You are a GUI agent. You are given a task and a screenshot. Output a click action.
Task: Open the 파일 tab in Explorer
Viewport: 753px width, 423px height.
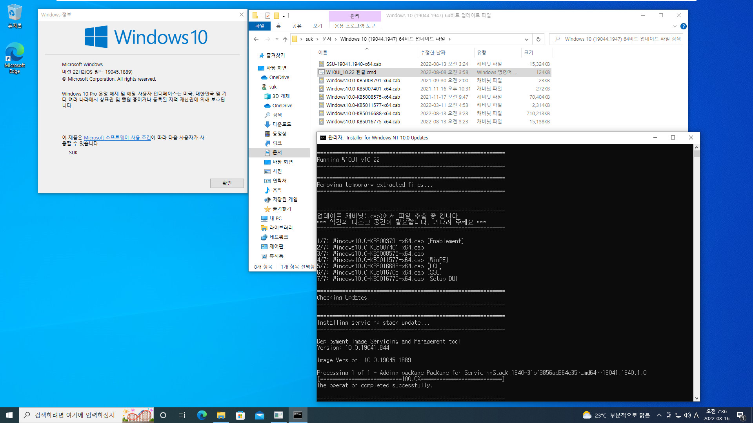click(x=259, y=26)
